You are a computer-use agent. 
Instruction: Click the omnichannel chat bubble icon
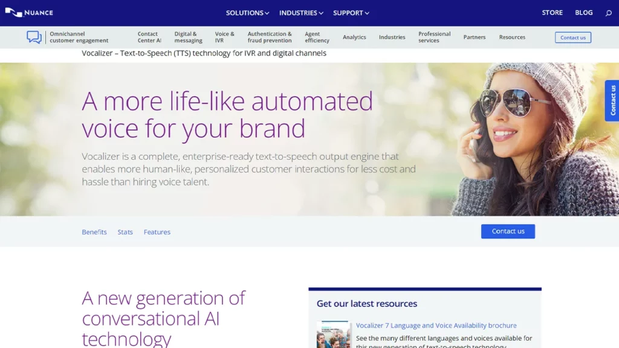(x=34, y=37)
